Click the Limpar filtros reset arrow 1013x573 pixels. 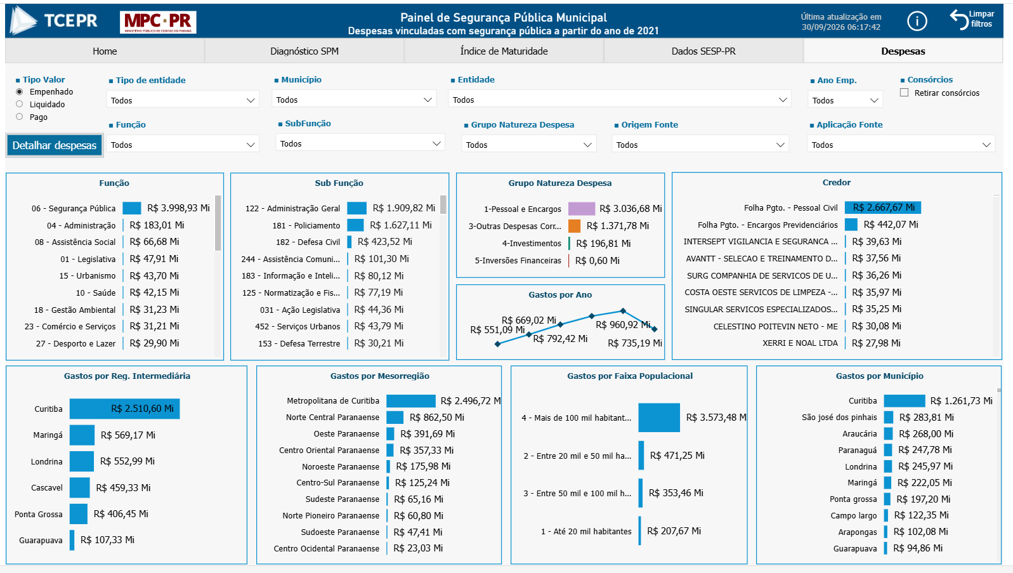[958, 19]
